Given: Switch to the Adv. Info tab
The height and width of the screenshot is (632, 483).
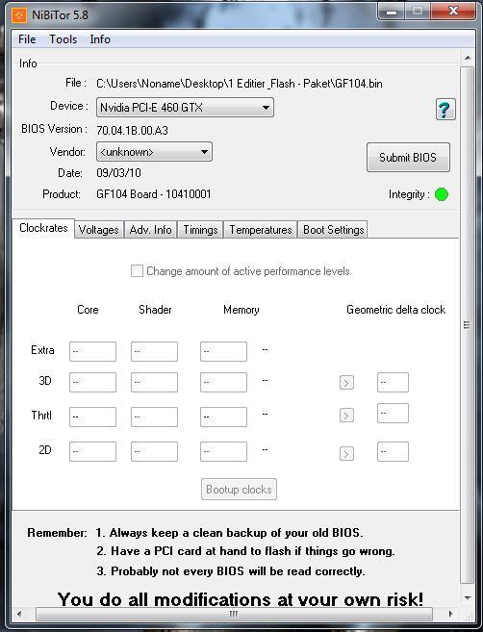Looking at the screenshot, I should [150, 230].
